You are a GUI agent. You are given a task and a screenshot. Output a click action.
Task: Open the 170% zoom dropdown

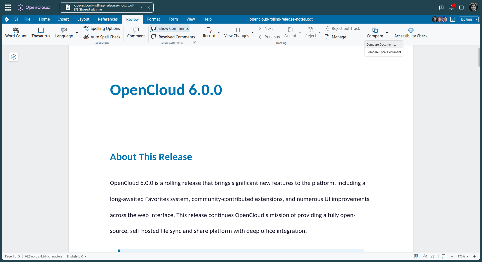pos(463,256)
